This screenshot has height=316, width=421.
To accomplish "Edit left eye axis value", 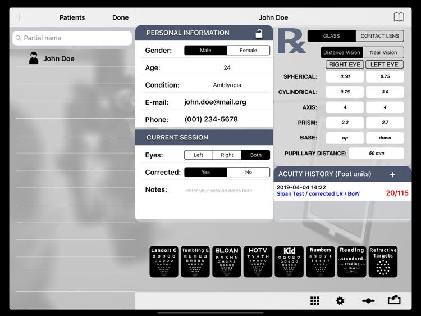I will point(385,107).
